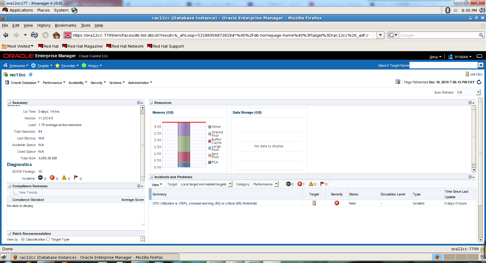Screen dimensions: 486x263
Task: Open the Performance menu
Action: [54, 82]
